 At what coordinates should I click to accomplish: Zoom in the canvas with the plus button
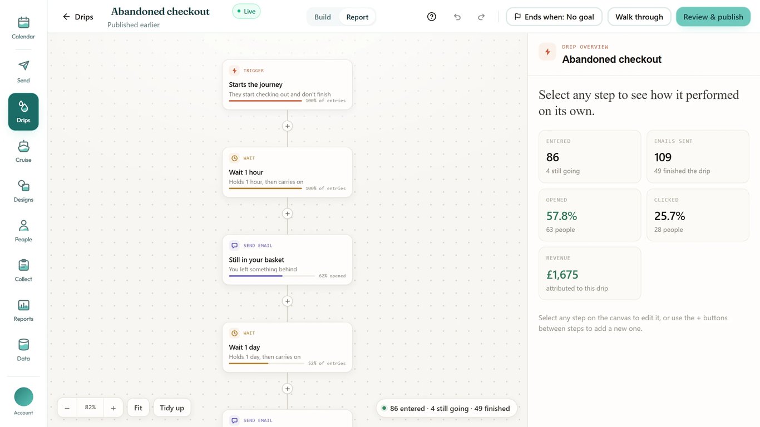tap(113, 408)
